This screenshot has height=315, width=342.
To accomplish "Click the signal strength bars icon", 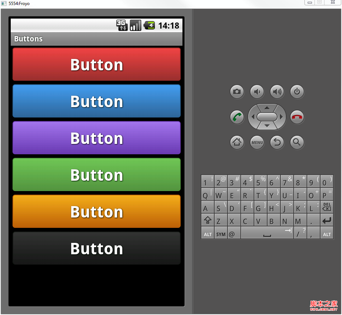I will pos(136,25).
